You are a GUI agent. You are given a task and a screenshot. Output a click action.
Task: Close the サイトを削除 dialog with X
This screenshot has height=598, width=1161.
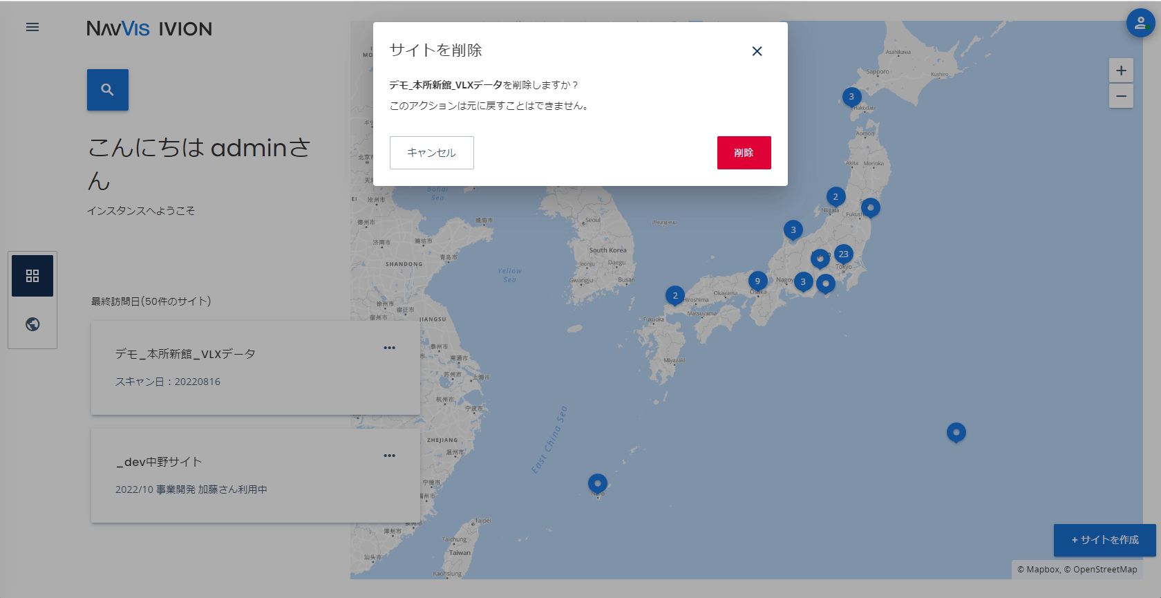click(757, 51)
